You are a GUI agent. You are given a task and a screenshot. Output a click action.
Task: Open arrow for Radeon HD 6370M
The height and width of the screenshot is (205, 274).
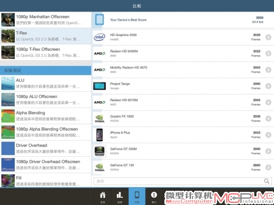(x=268, y=102)
